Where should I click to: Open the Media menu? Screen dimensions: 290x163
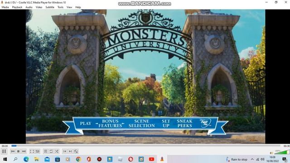pos(5,7)
